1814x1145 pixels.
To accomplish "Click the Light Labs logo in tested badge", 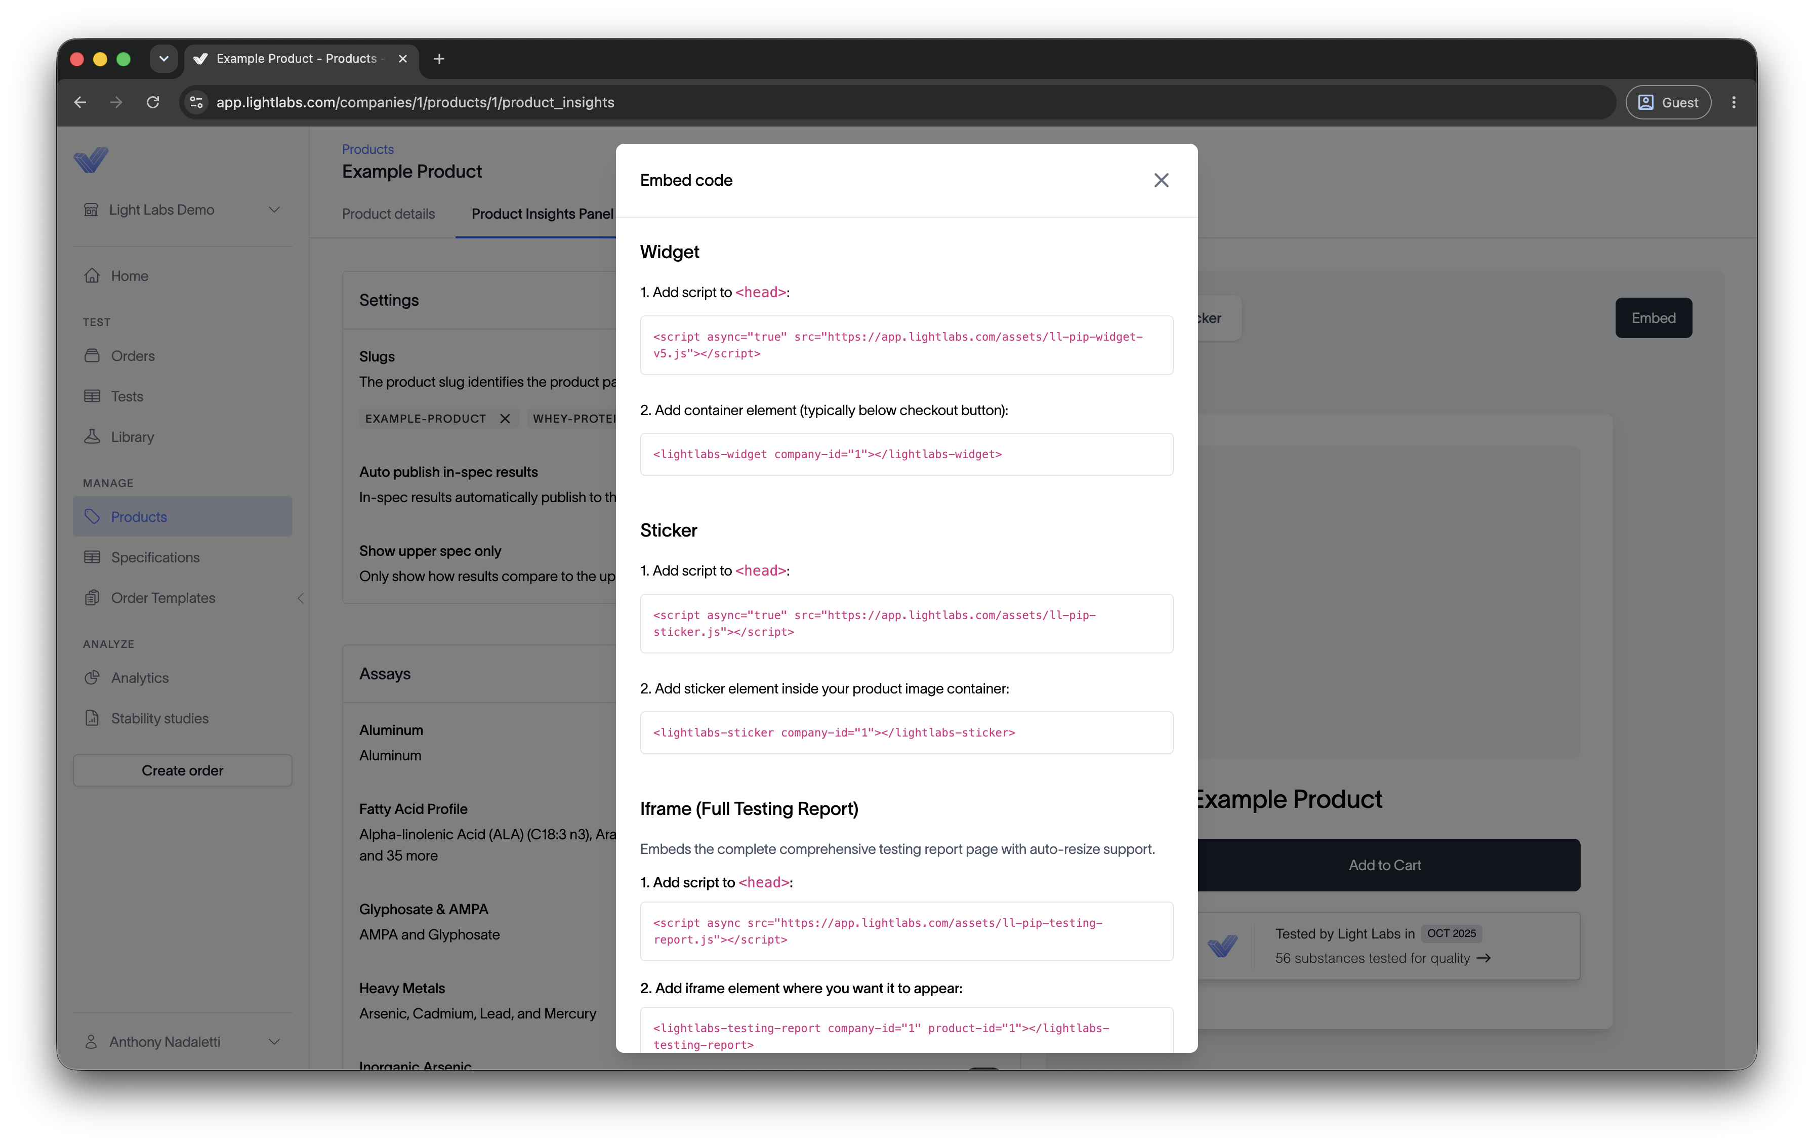I will click(1223, 946).
